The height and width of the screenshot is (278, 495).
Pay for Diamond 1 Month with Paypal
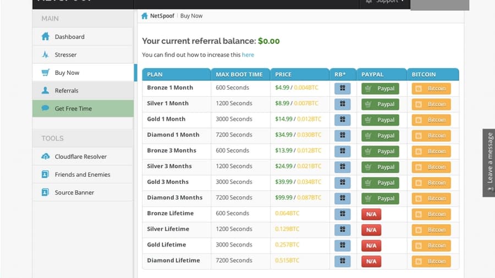[x=380, y=136]
